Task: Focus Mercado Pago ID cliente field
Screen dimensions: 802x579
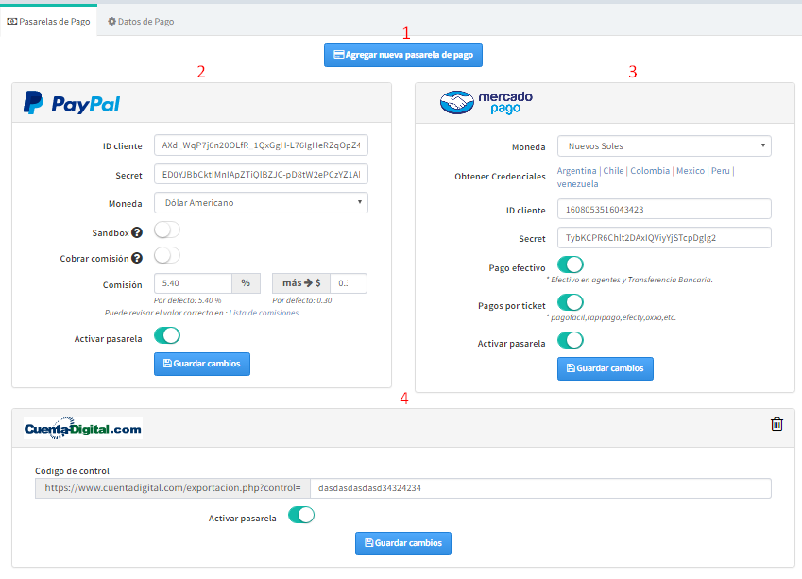Action: (x=664, y=209)
